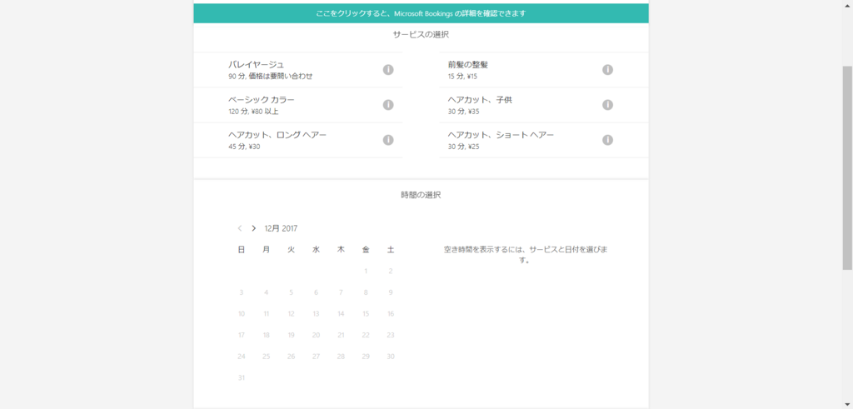Pick date 20 on the calendar
Screen dimensions: 853x409
tap(316, 335)
